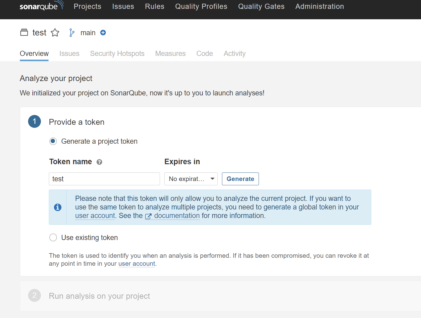The width and height of the screenshot is (421, 318).
Task: Click the Token name input field
Action: 104,179
